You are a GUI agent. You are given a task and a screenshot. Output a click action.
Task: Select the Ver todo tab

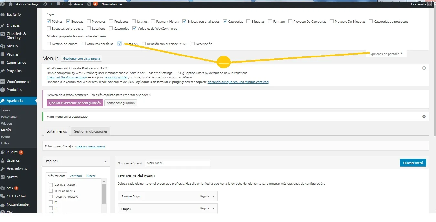pos(76,176)
